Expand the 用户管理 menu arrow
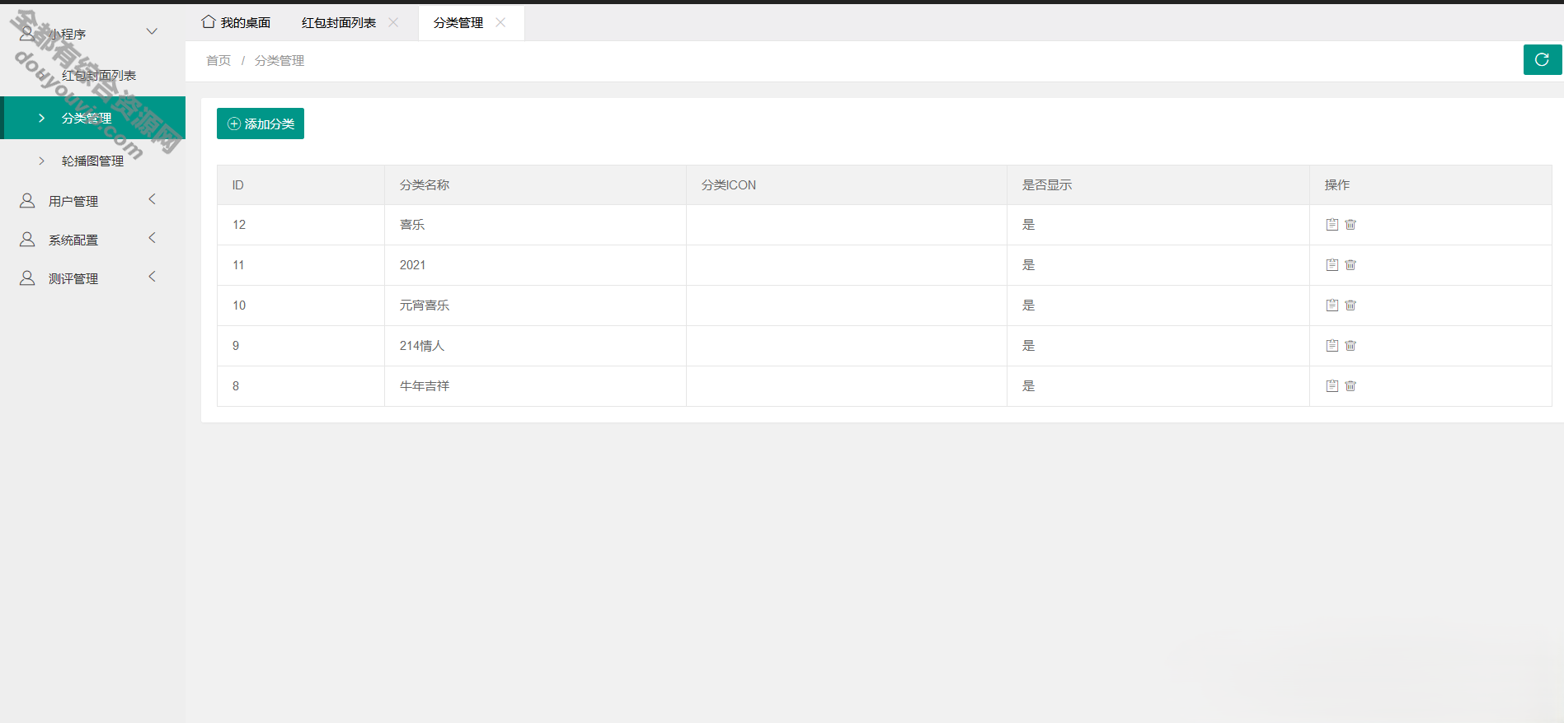Screen dimensions: 1564x723 [152, 199]
